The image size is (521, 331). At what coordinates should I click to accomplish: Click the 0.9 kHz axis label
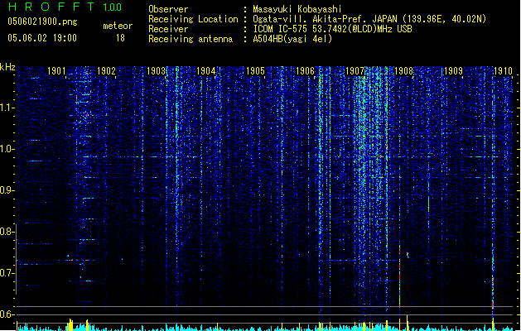click(6, 190)
